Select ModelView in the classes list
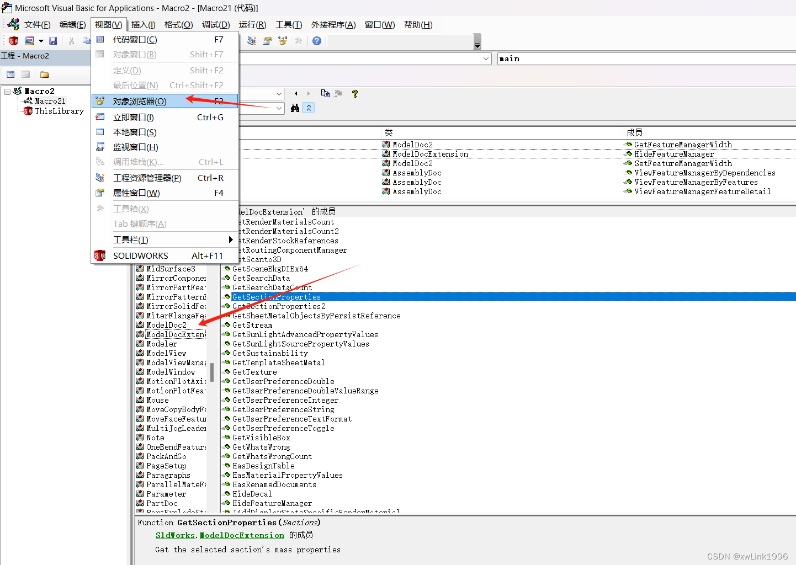 [166, 353]
